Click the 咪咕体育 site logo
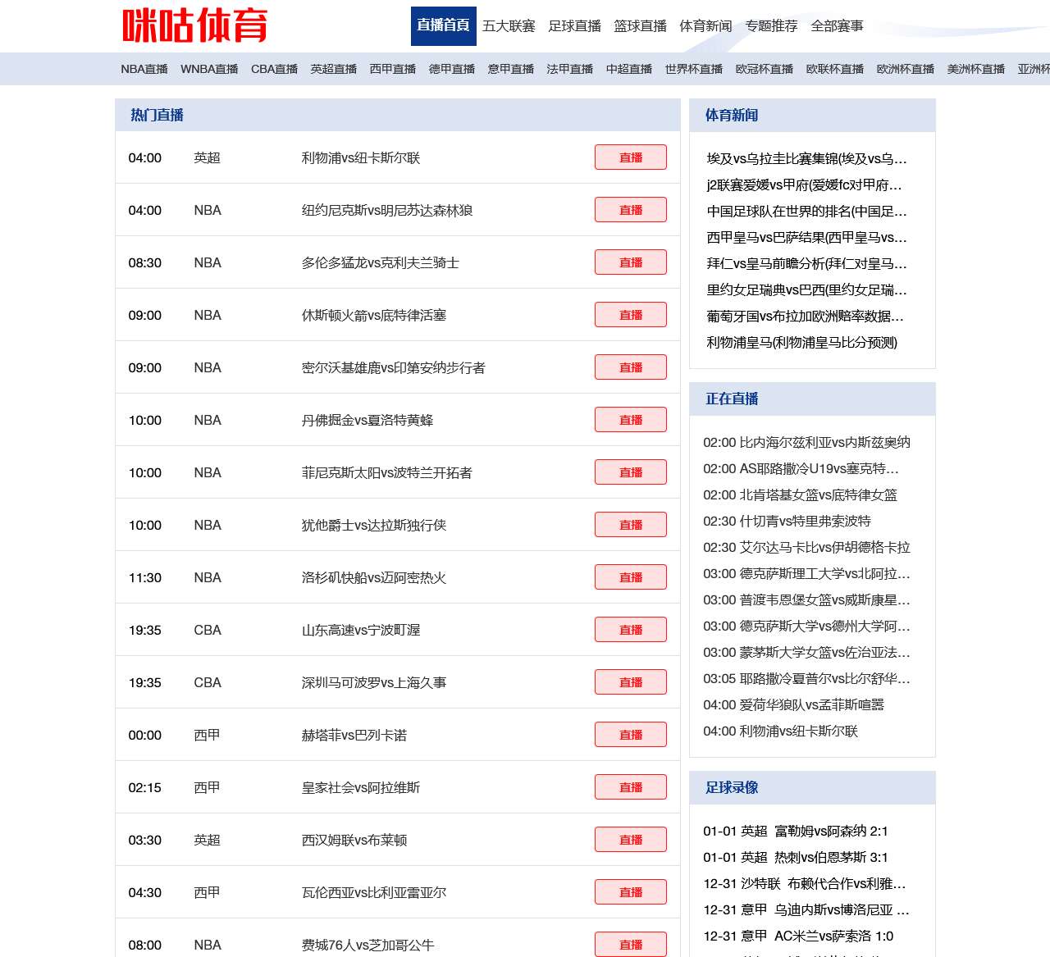Image resolution: width=1050 pixels, height=957 pixels. [x=197, y=25]
